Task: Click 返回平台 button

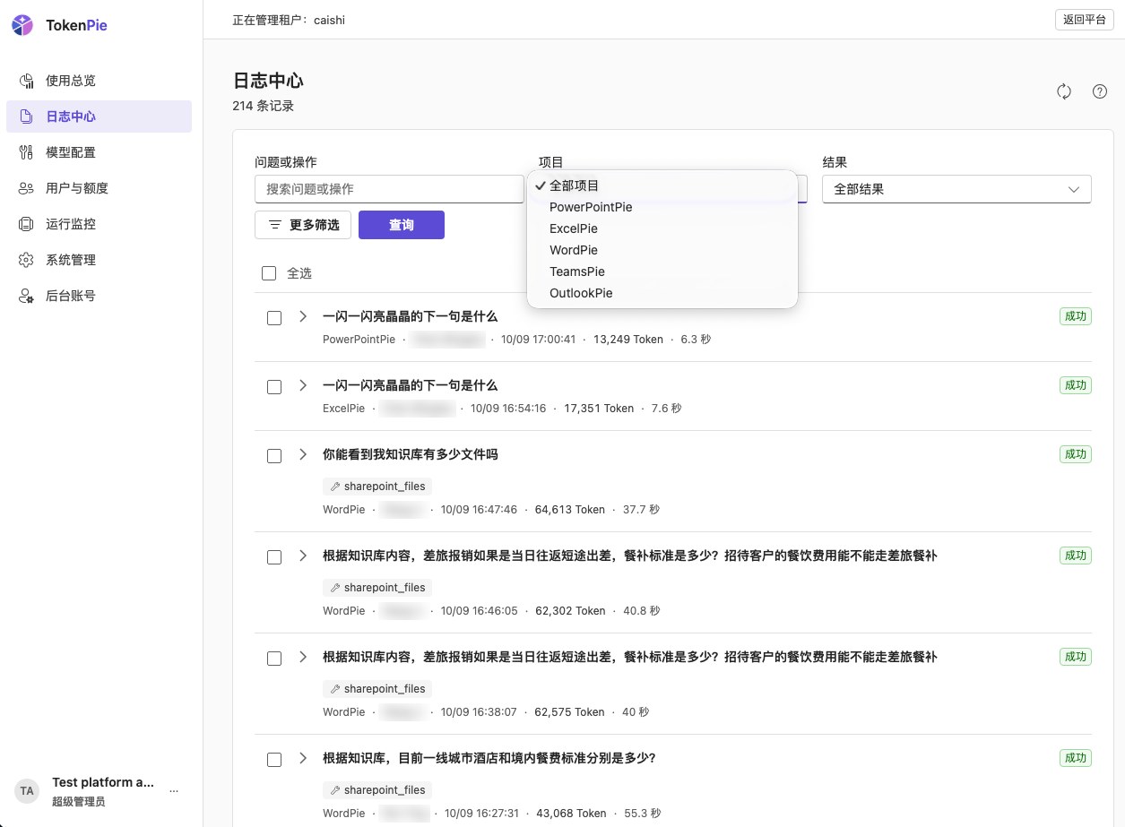Action: (x=1085, y=20)
